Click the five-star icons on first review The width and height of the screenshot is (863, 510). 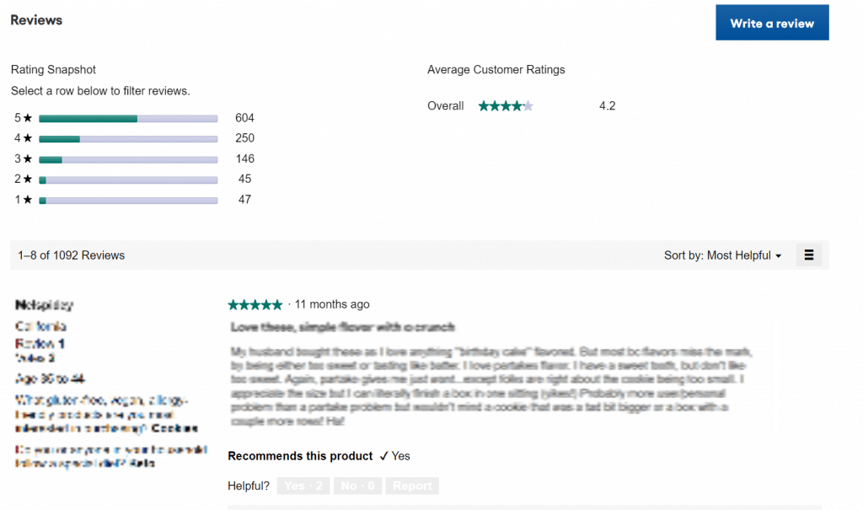[255, 304]
